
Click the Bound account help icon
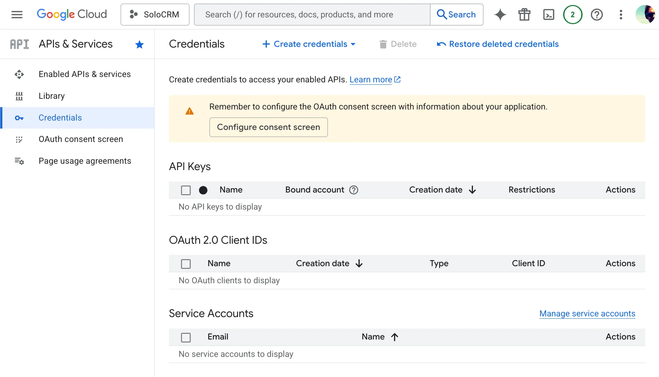[x=354, y=190]
